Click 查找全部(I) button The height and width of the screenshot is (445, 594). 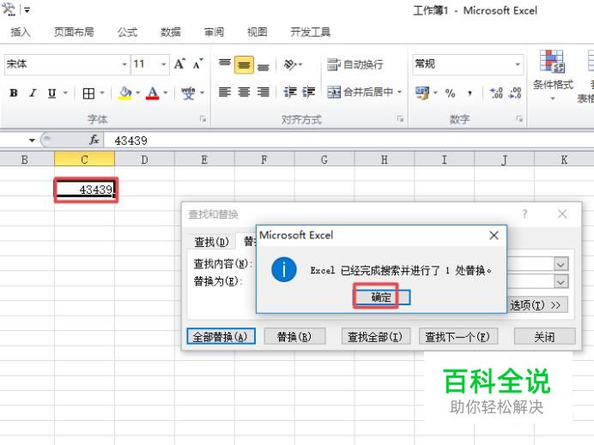coord(376,336)
